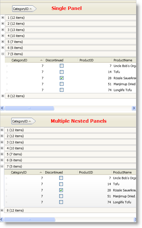
Task: Click horizontal scrollbar thumb in Single Panel
Action: tap(29, 108)
